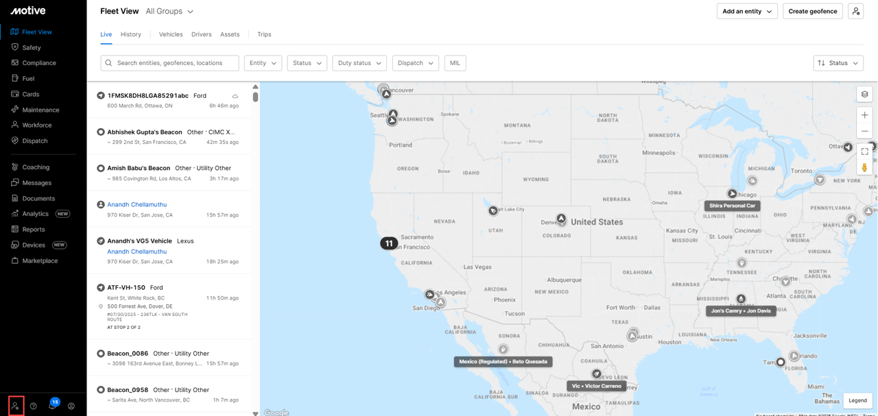Image resolution: width=878 pixels, height=416 pixels.
Task: Switch to the History tab
Action: [x=130, y=34]
